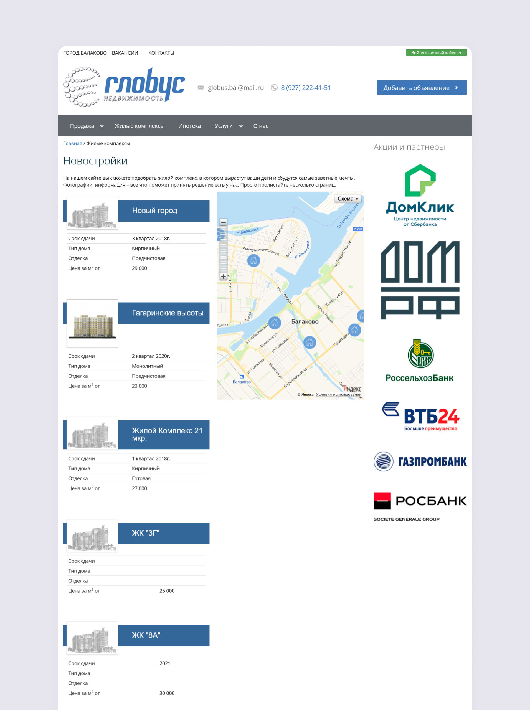Select the city ГОРОД БАЛАКОВО link
Screen dimensions: 530x710
(85, 53)
